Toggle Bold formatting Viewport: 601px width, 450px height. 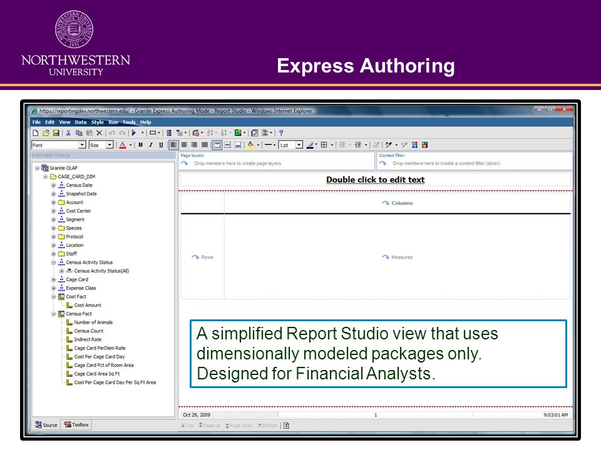tap(141, 144)
